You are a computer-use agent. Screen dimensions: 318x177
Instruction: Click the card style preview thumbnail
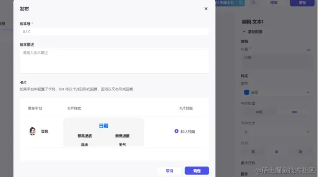pyautogui.click(x=104, y=132)
